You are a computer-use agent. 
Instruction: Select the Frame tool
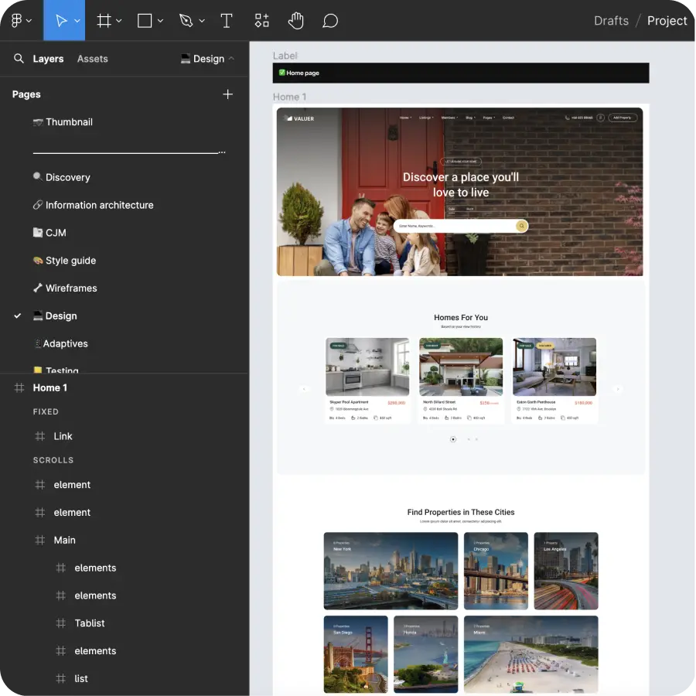[104, 20]
